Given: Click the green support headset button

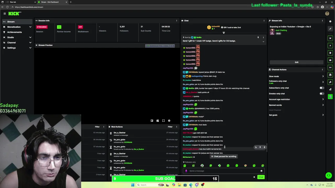Looking at the screenshot, I should coord(328,175).
